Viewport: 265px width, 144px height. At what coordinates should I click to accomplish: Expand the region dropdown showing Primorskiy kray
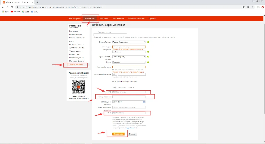click(x=129, y=57)
